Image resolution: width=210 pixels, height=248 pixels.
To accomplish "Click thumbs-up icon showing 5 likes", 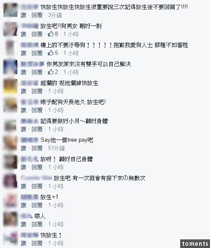I will point(51,53).
